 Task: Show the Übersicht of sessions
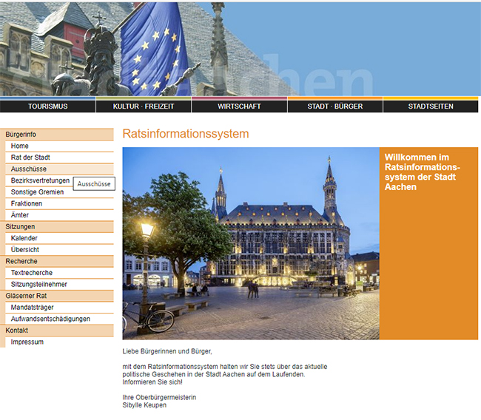(24, 250)
